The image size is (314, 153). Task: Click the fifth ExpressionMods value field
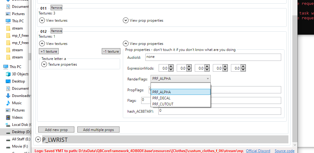tap(236, 68)
